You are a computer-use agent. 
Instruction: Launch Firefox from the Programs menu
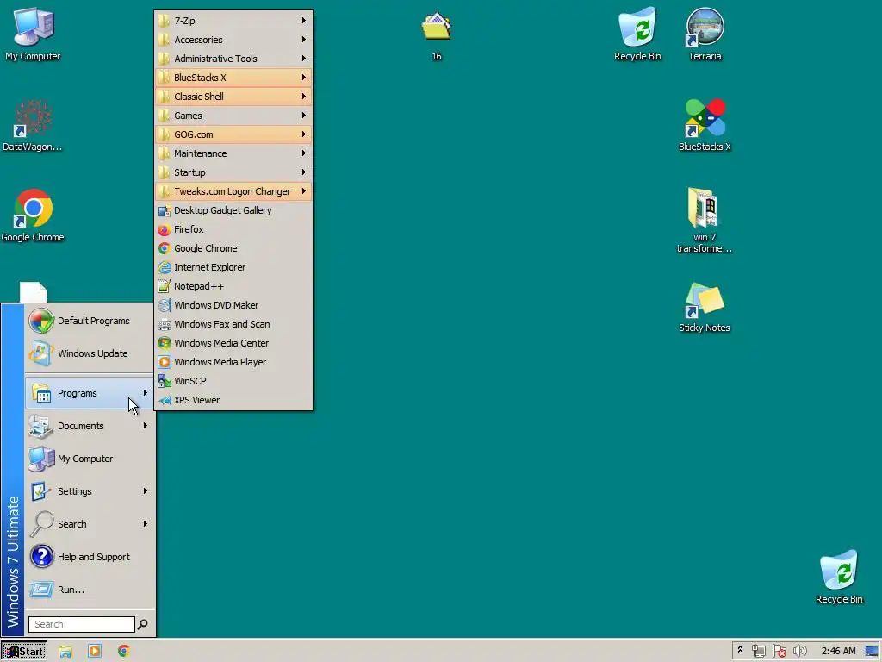[233, 229]
